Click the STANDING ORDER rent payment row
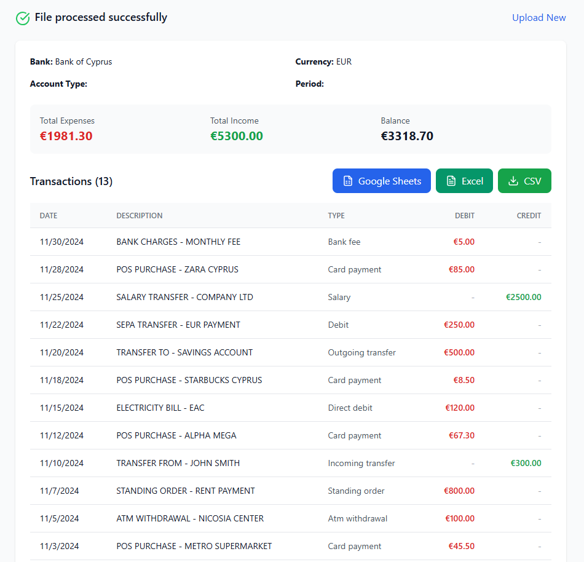The image size is (584, 562). [292, 491]
